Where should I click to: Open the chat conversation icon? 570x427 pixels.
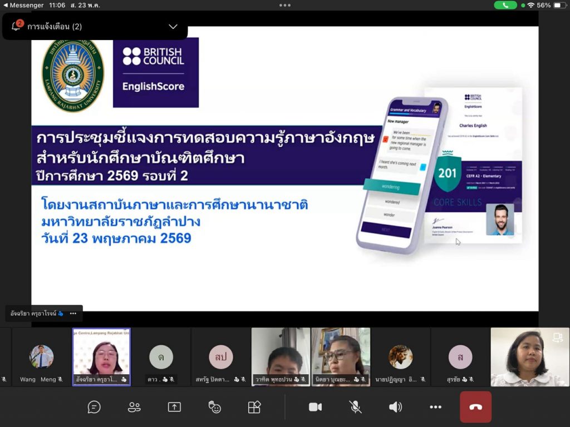(x=94, y=407)
